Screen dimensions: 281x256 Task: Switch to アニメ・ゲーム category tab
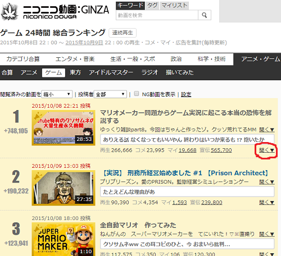(x=260, y=59)
